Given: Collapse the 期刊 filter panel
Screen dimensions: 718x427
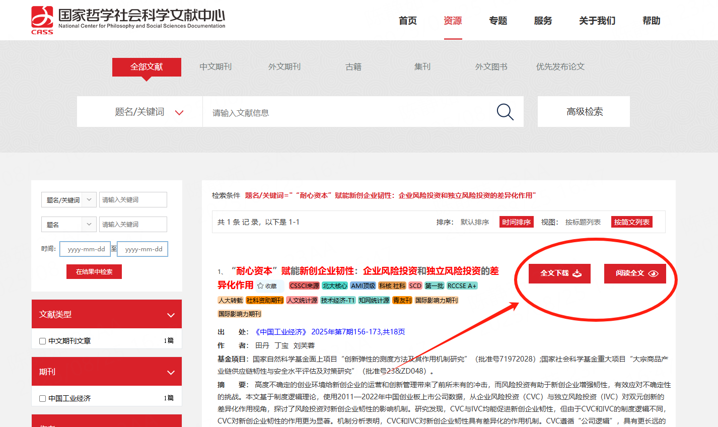Looking at the screenshot, I should coord(171,372).
